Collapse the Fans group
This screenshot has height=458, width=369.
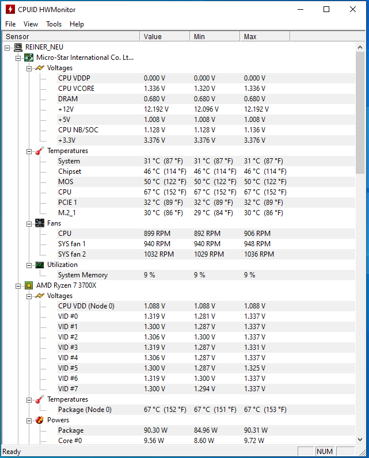pos(29,224)
